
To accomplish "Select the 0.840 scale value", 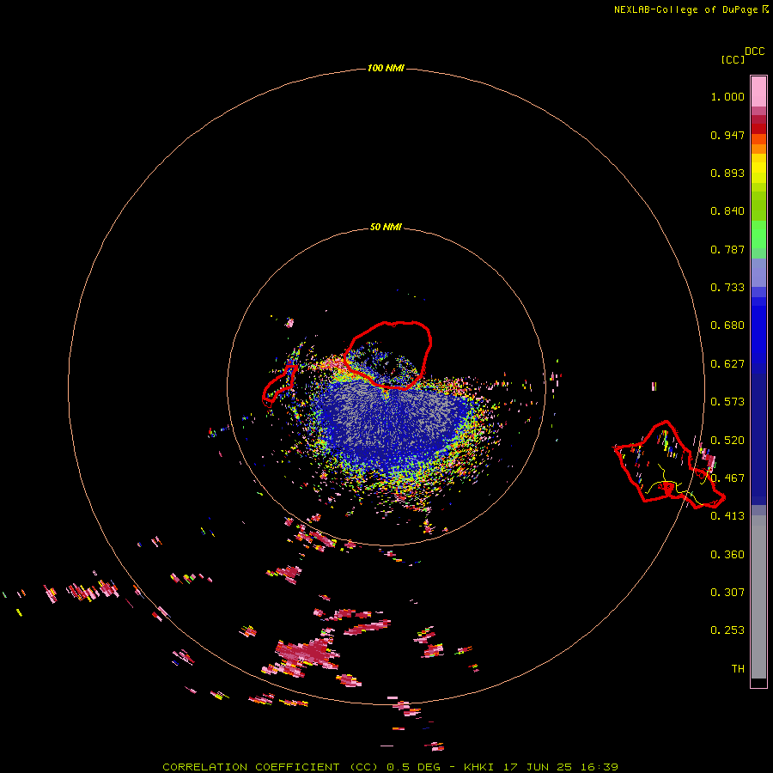I will pos(727,211).
